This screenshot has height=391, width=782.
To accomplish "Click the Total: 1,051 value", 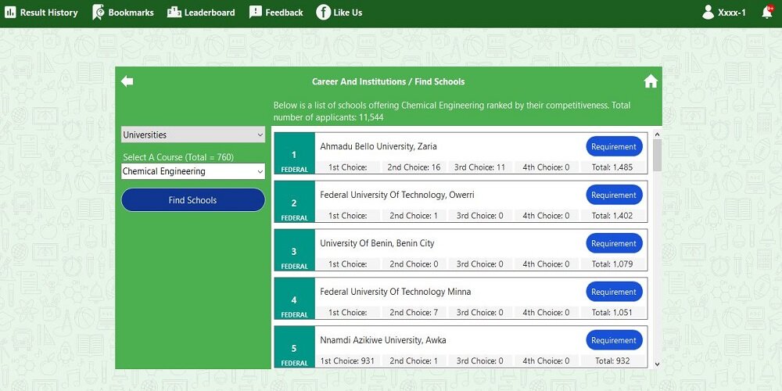I will coord(612,312).
